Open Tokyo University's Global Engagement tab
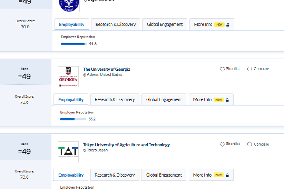284x189 pixels. 164,175
